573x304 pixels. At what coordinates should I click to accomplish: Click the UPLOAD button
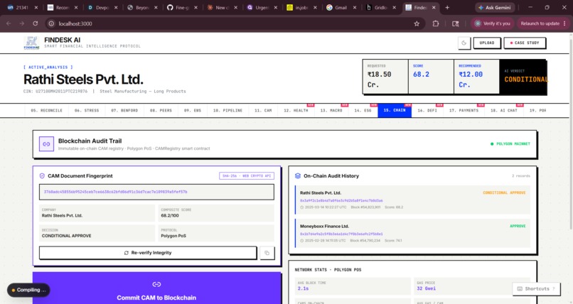point(487,43)
